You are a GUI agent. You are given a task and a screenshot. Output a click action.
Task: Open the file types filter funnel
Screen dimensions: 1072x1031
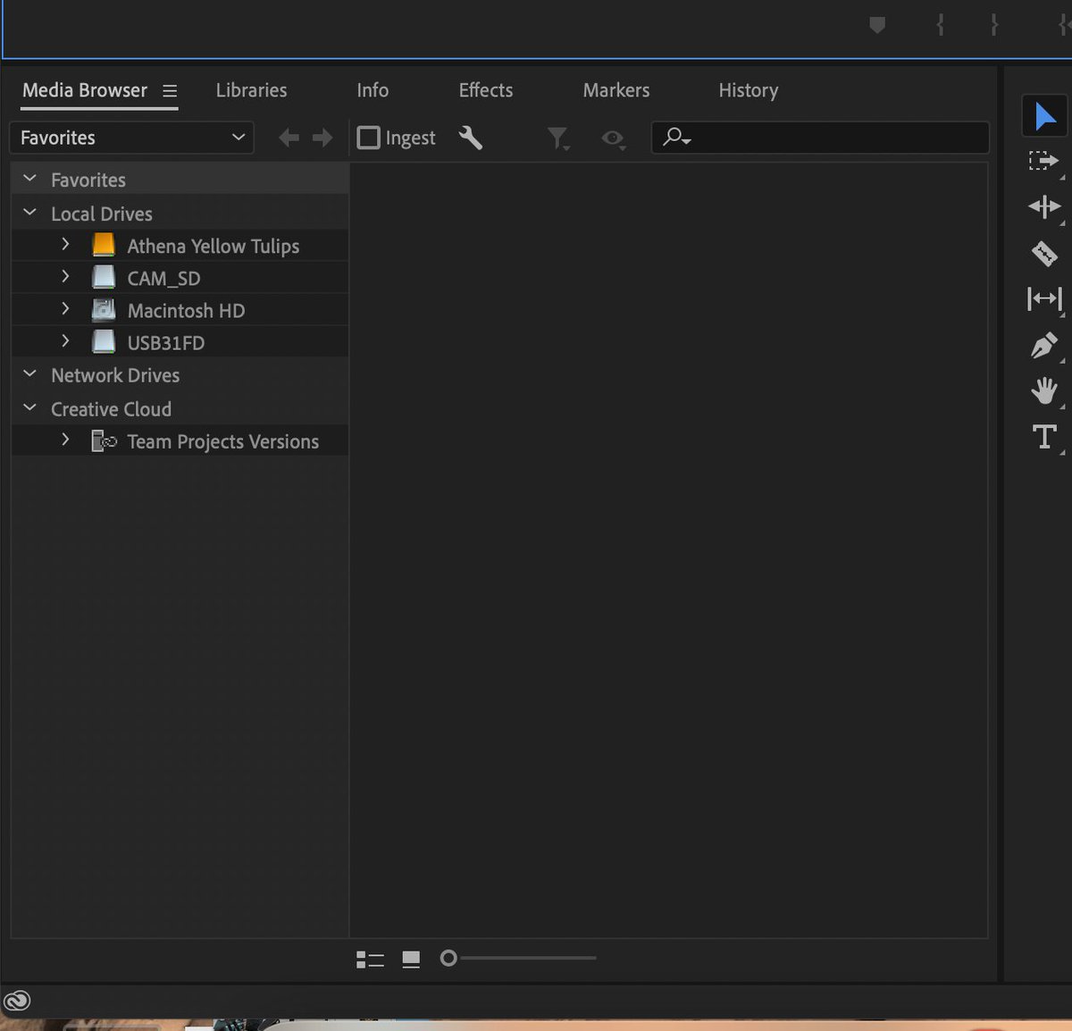click(x=557, y=138)
